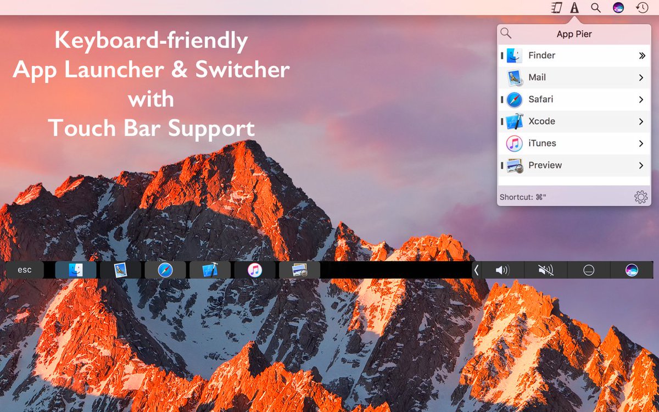The image size is (659, 412).
Task: Tap iTunes in the Touch Bar
Action: coord(254,270)
